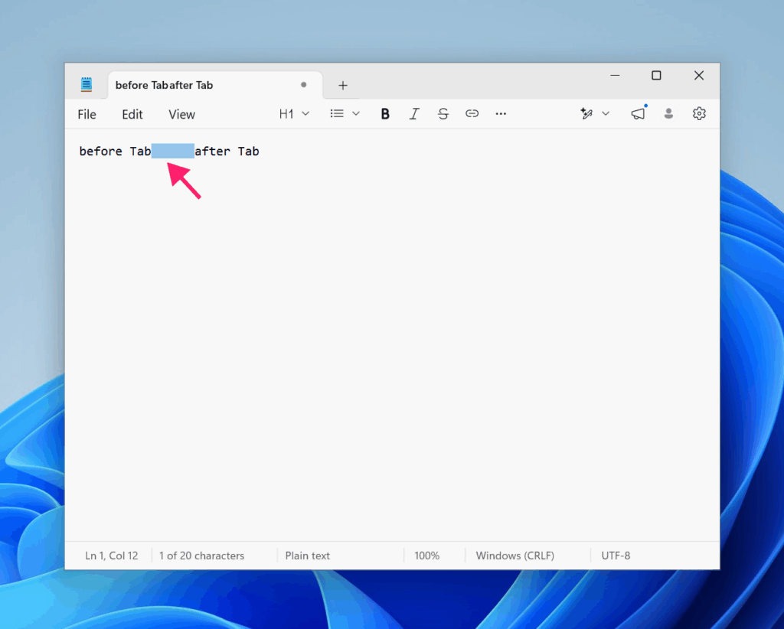Viewport: 784px width, 629px height.
Task: Click 'Plain text' format in status bar
Action: [308, 556]
